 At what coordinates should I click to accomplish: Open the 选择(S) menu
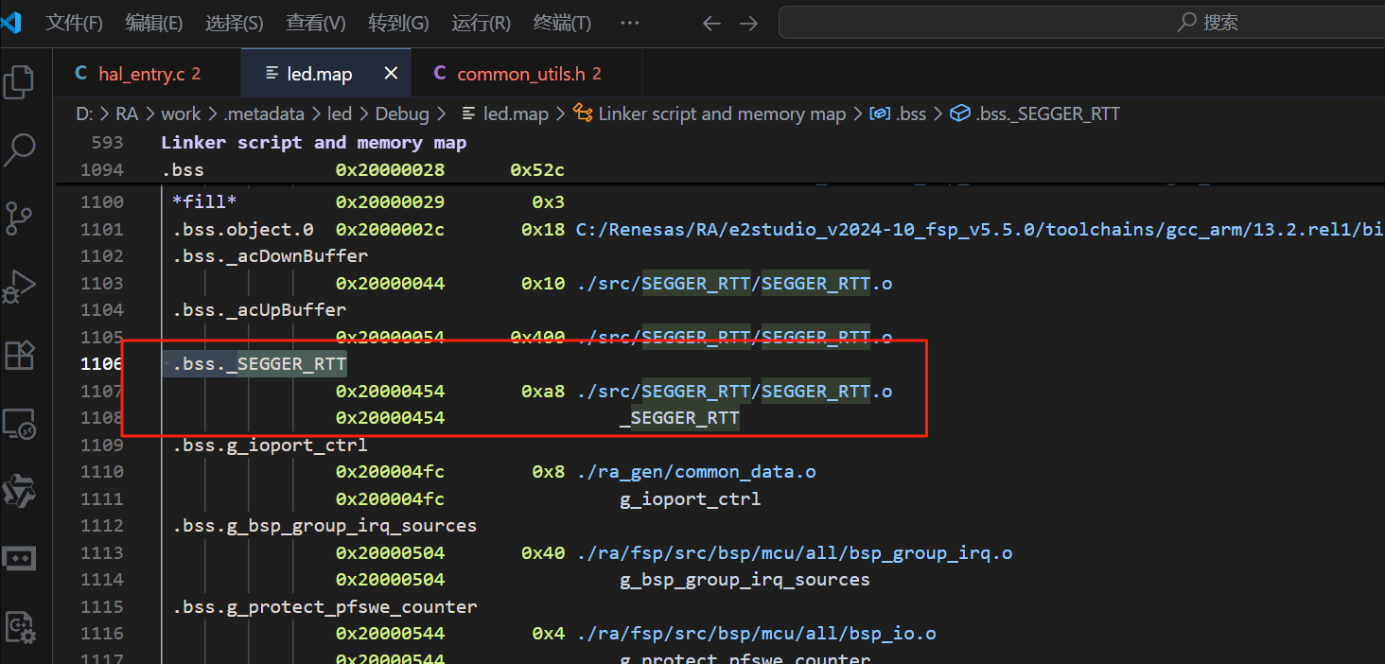click(235, 23)
